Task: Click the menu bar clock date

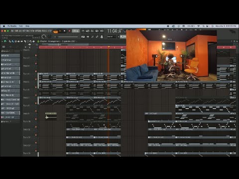Action: pyautogui.click(x=226, y=26)
